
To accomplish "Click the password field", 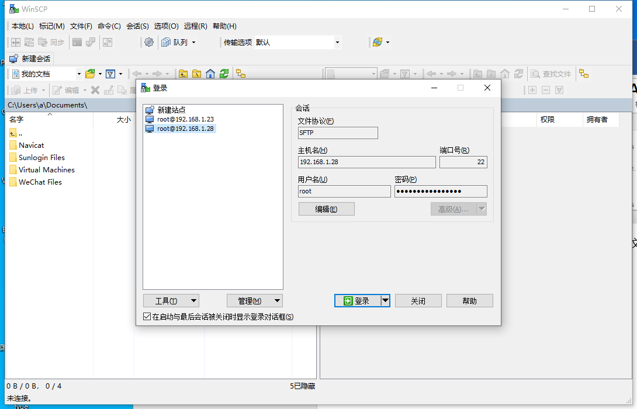I will coord(441,191).
